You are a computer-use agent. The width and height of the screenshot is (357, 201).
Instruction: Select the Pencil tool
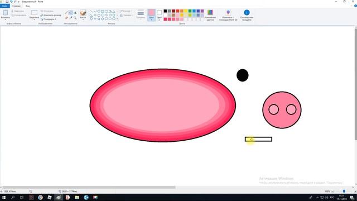coord(66,12)
